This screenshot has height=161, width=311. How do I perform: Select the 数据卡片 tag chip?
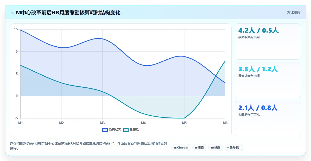click(234, 147)
